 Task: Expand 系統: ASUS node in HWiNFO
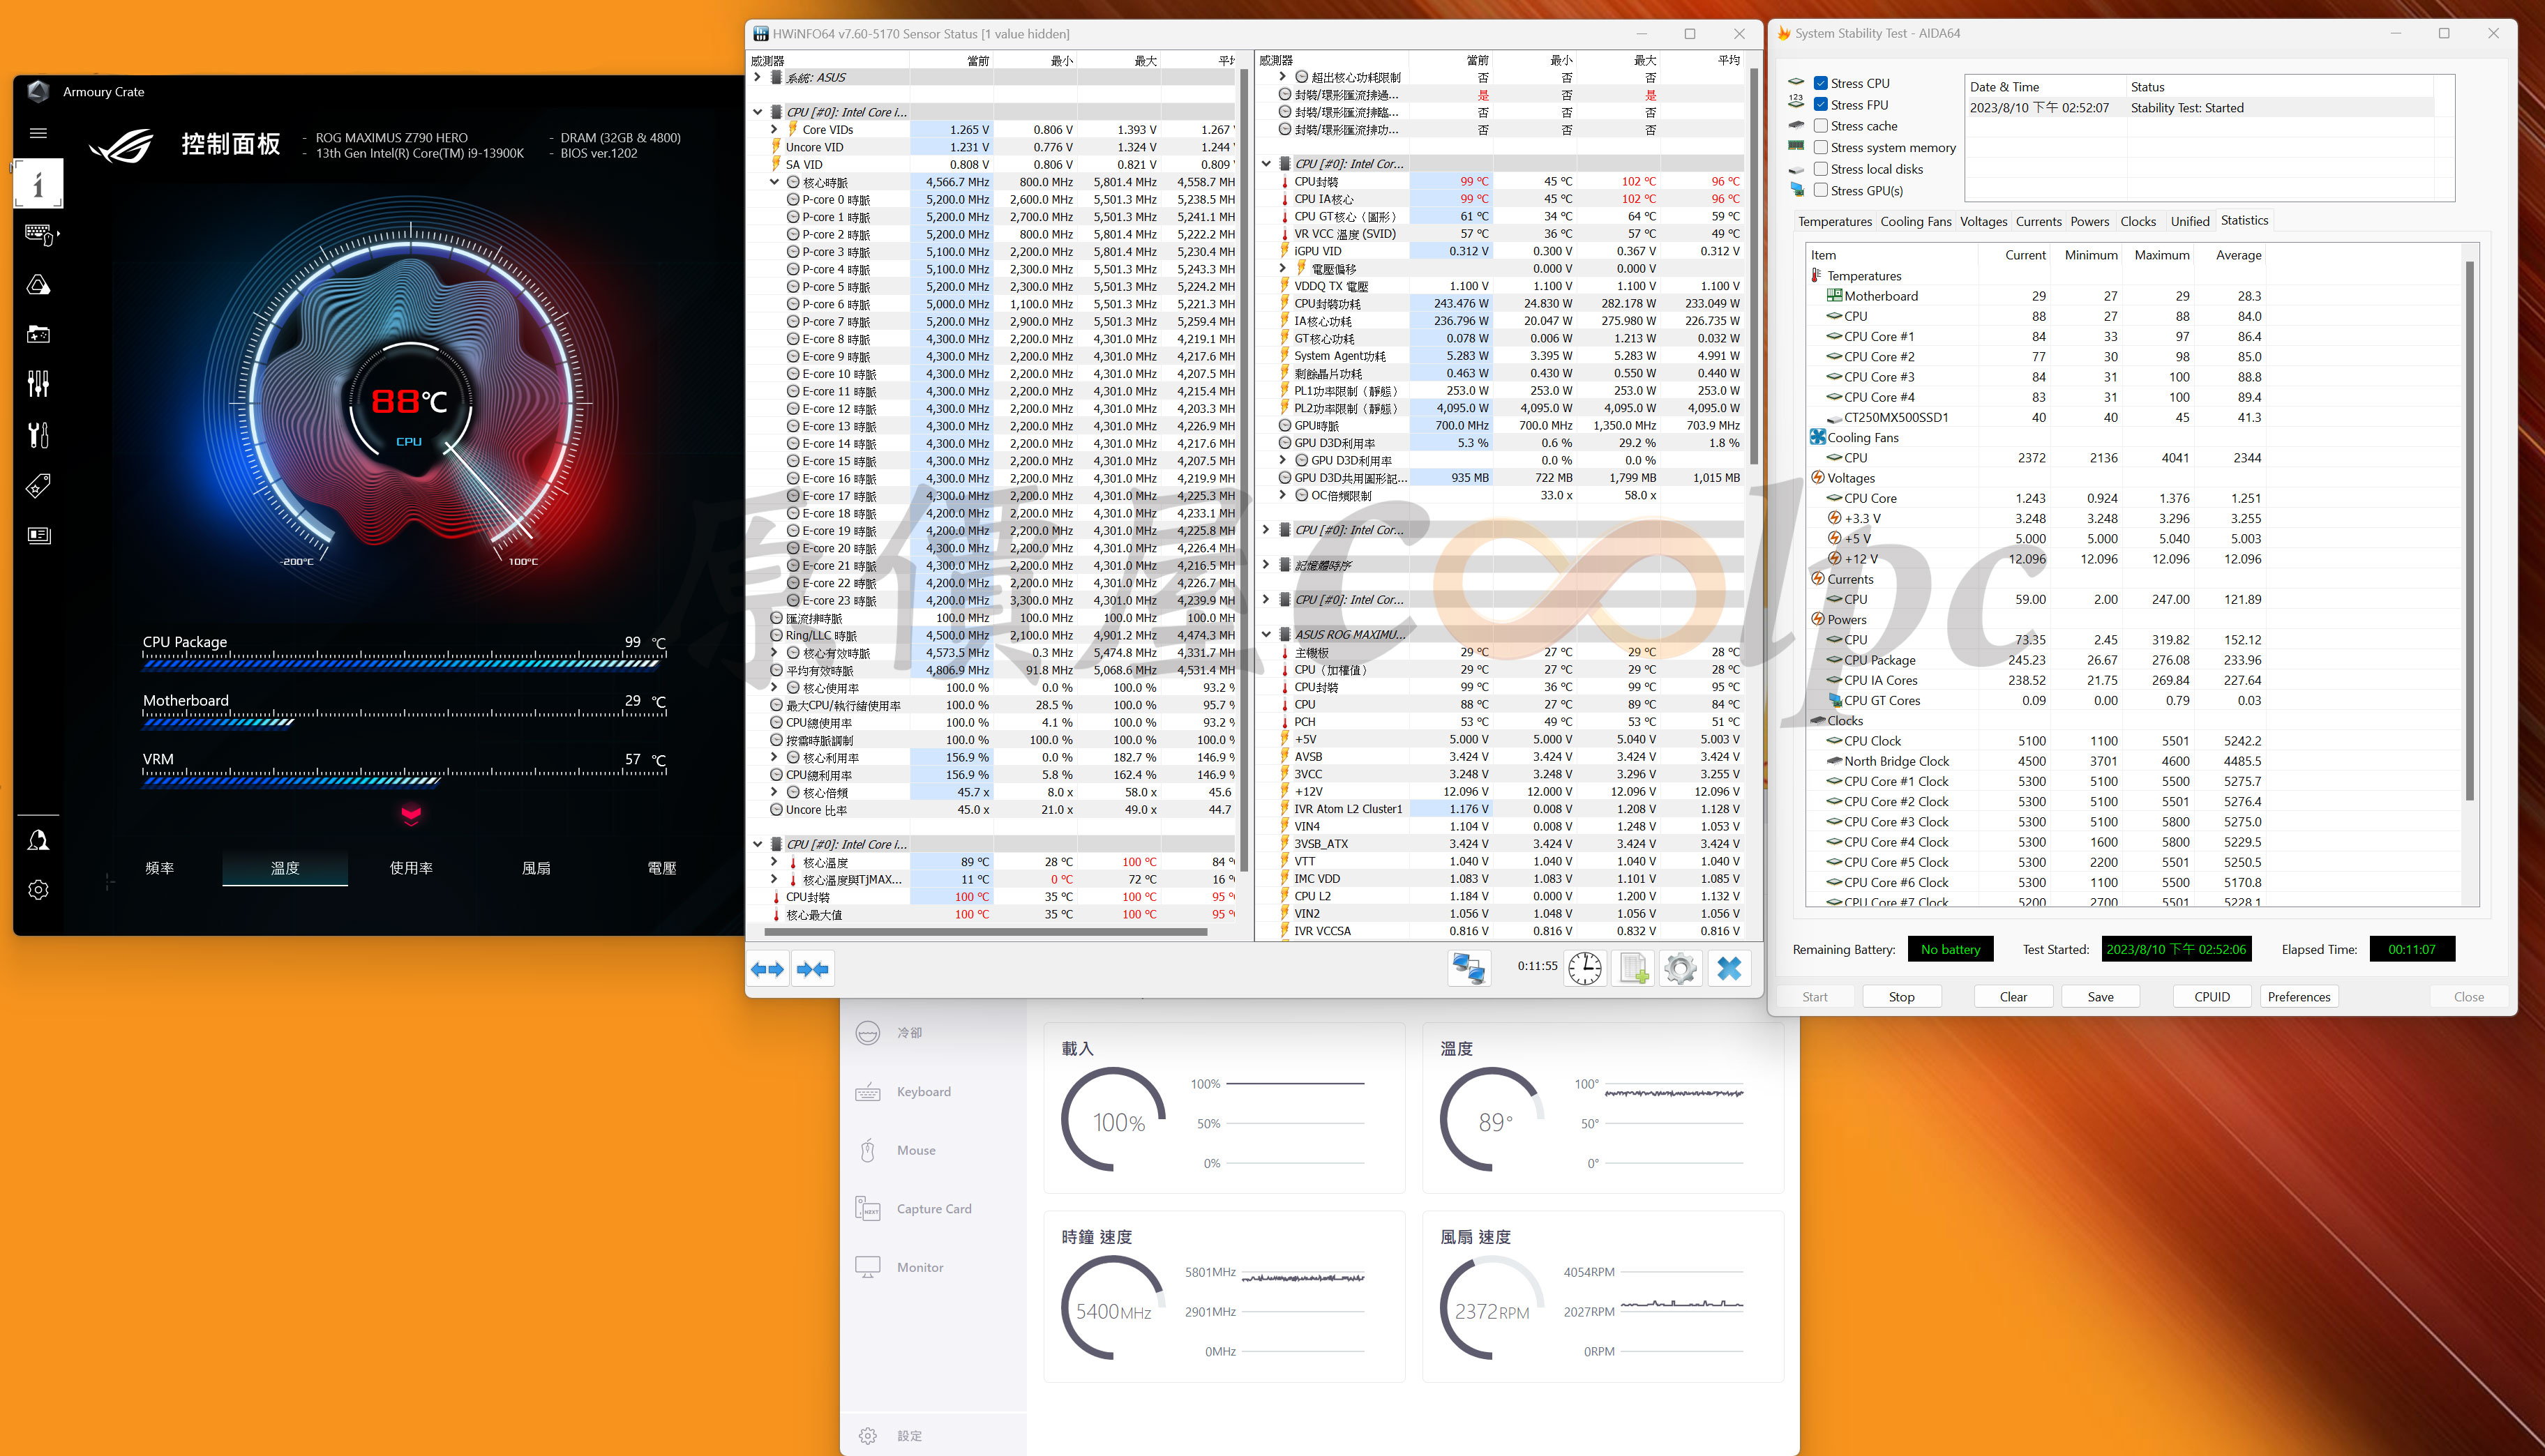[x=758, y=77]
